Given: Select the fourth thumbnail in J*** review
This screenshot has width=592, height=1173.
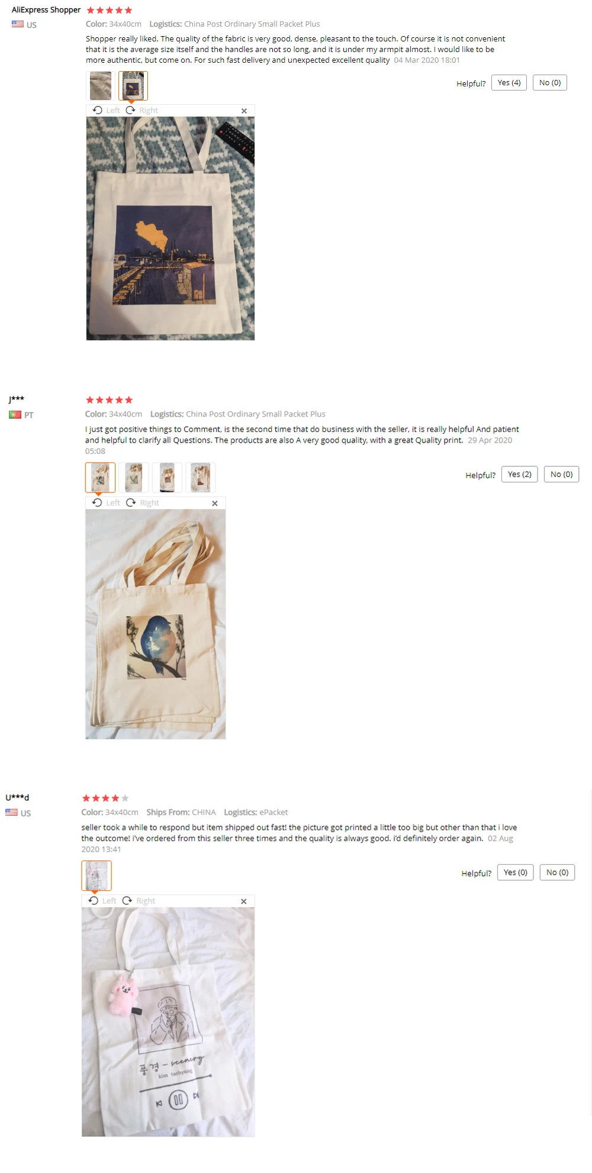Looking at the screenshot, I should tap(201, 478).
